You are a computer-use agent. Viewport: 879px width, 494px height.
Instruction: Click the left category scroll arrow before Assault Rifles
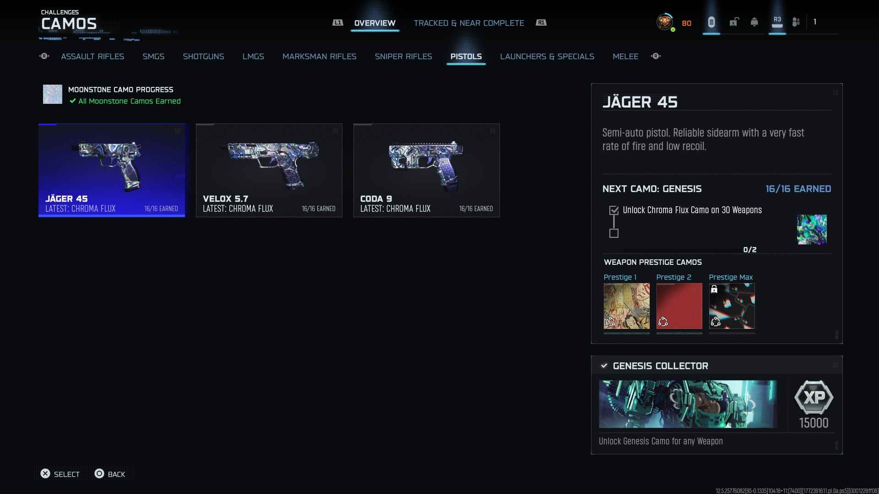coord(44,56)
